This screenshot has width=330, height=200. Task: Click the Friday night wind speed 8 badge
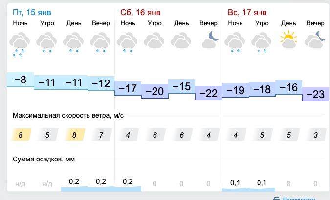point(20,135)
